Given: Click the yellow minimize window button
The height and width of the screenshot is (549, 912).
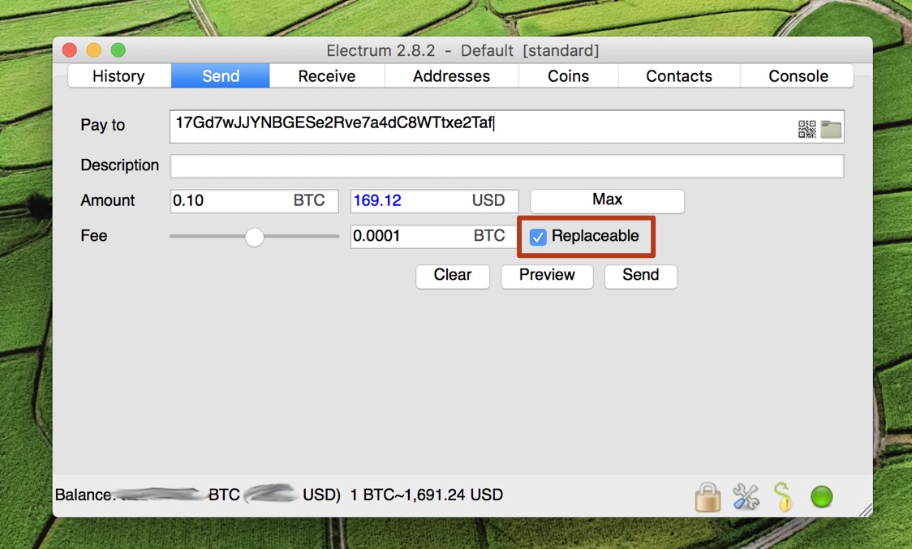Looking at the screenshot, I should coord(93,50).
